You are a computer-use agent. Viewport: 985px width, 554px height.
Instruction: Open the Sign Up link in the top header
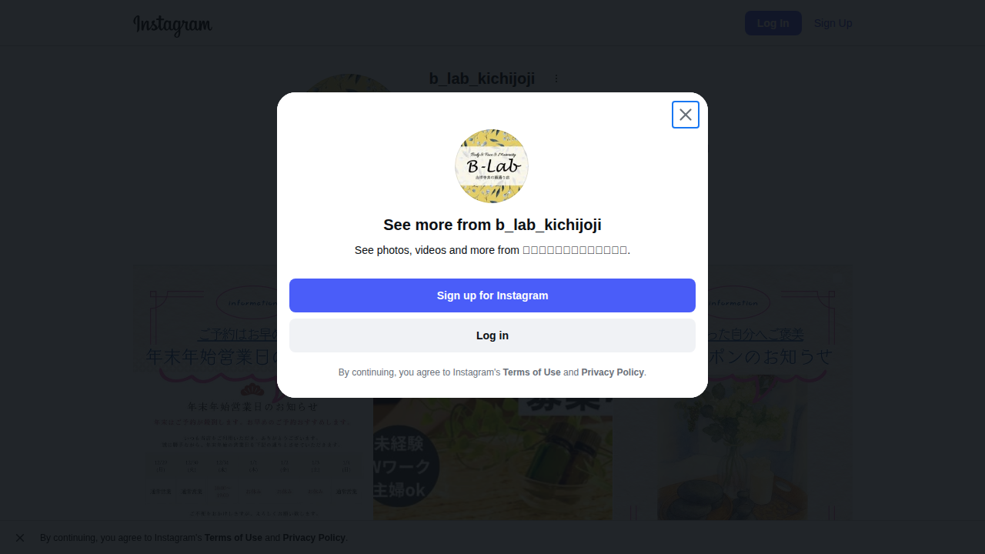point(833,23)
